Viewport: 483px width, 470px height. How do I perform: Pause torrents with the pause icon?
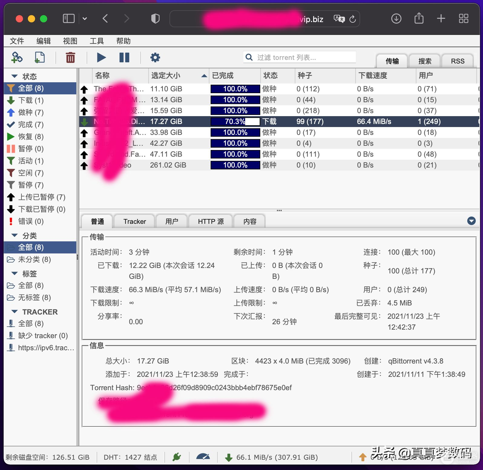click(124, 57)
